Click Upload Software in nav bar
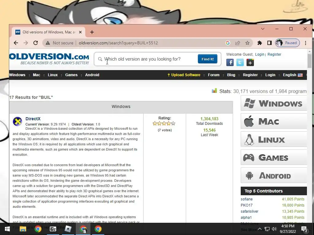Image resolution: width=314 pixels, height=235 pixels. [184, 75]
